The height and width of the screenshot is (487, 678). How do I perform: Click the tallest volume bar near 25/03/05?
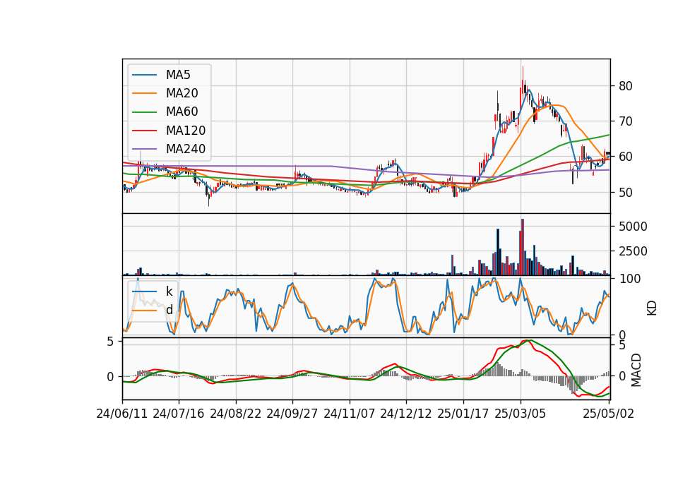523,247
